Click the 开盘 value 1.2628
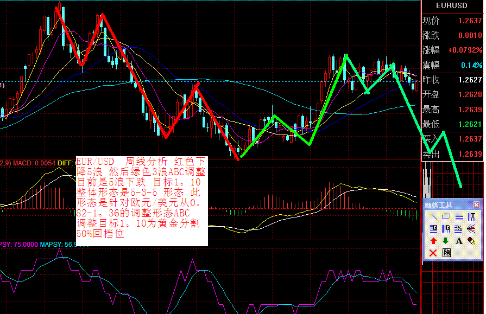The height and width of the screenshot is (314, 486). (x=470, y=94)
